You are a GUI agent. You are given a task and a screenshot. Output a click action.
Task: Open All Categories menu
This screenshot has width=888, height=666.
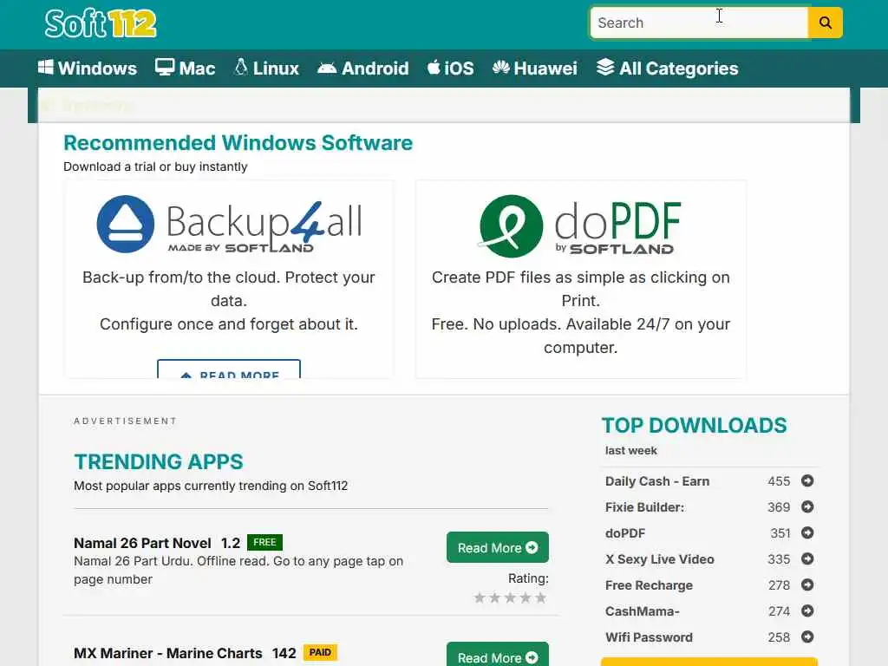pyautogui.click(x=667, y=68)
